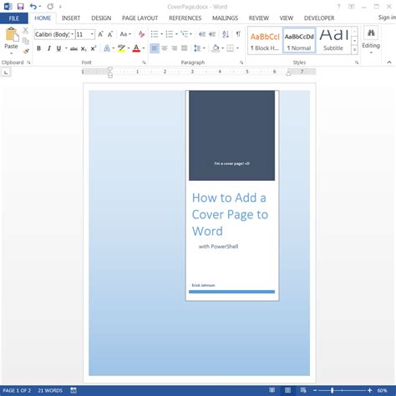Image resolution: width=396 pixels, height=396 pixels.
Task: Open the Editing binoculars group
Action: [371, 40]
